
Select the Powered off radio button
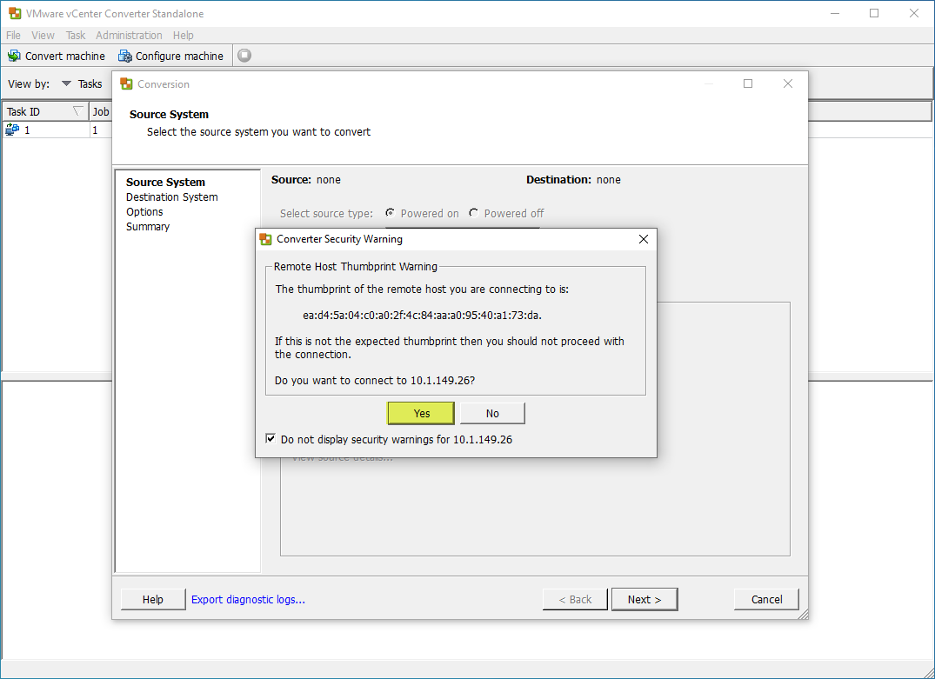click(x=474, y=213)
